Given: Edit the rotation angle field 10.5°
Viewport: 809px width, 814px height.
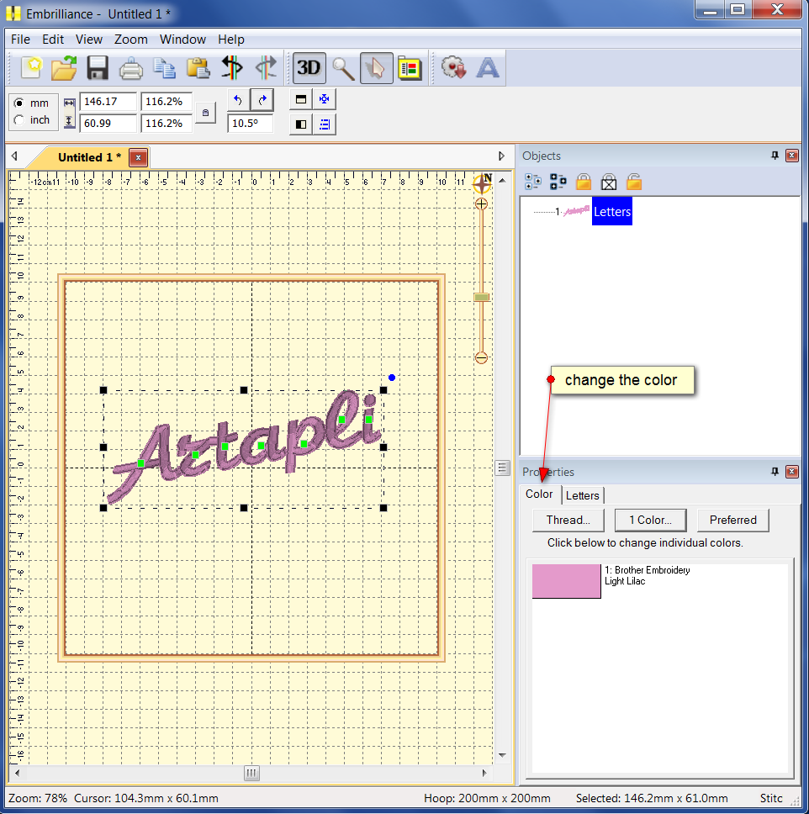Looking at the screenshot, I should tap(250, 123).
